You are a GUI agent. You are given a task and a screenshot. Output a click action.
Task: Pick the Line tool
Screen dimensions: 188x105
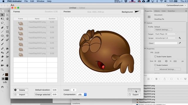click(x=2, y=32)
